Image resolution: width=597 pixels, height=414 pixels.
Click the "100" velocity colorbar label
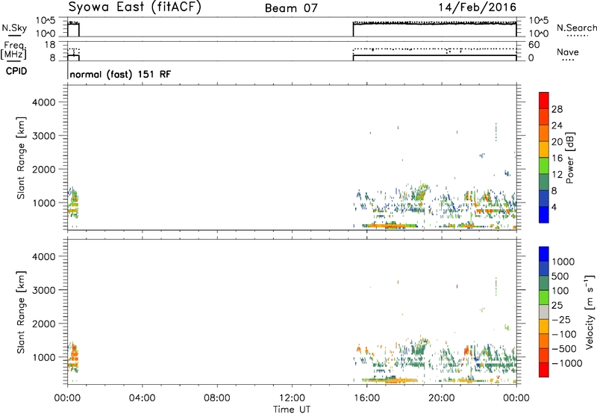point(560,291)
